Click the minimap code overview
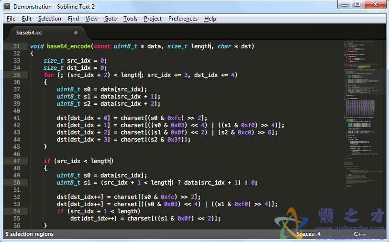 click(x=364, y=114)
